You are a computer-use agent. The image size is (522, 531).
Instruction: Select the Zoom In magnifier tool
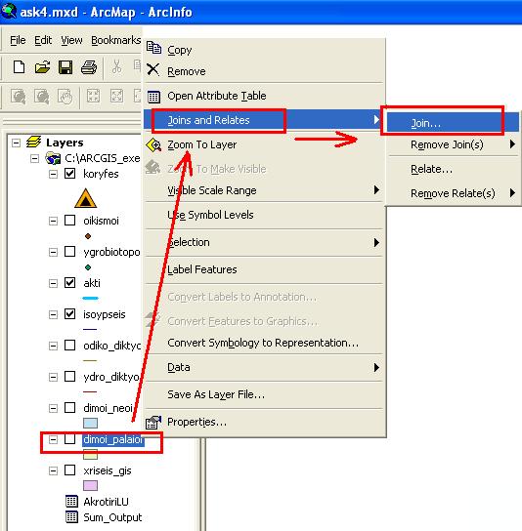[18, 97]
